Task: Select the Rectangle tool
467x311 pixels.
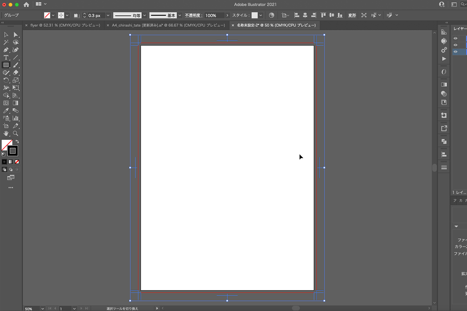Action: (6, 65)
